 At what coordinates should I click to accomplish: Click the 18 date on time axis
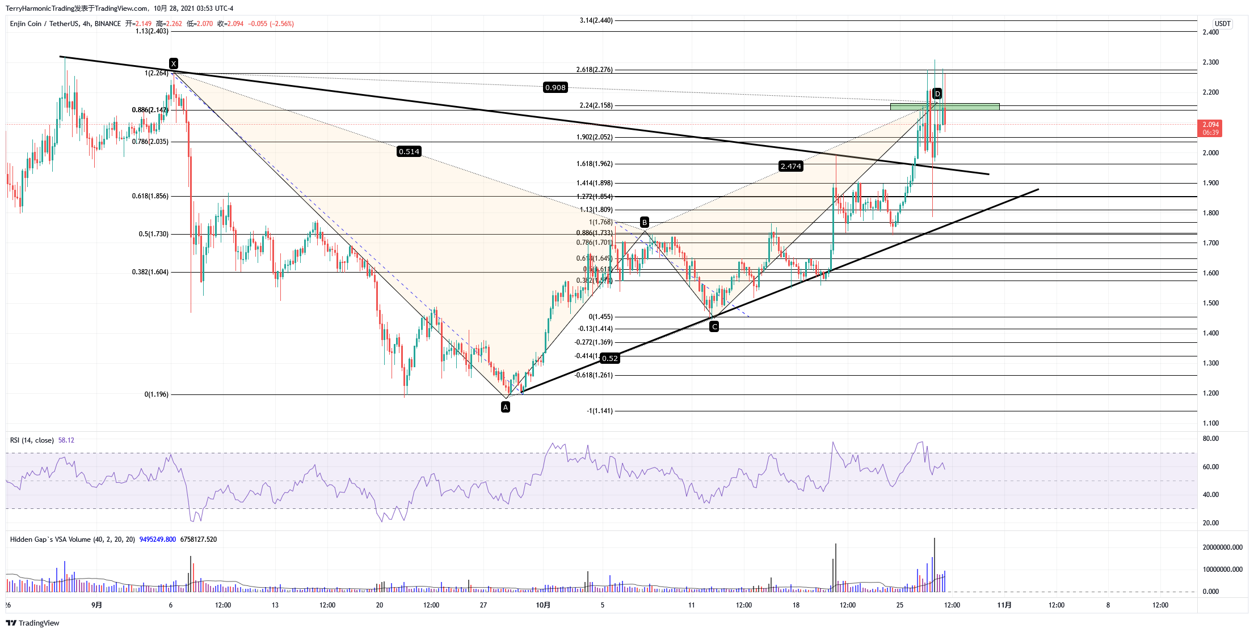796,605
